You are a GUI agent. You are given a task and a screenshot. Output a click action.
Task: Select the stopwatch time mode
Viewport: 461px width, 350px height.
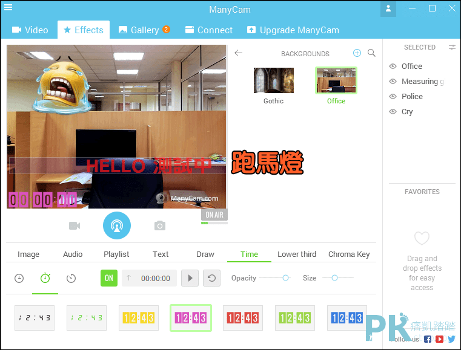point(45,278)
